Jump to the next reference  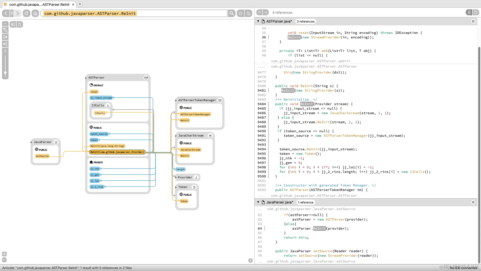(x=266, y=12)
